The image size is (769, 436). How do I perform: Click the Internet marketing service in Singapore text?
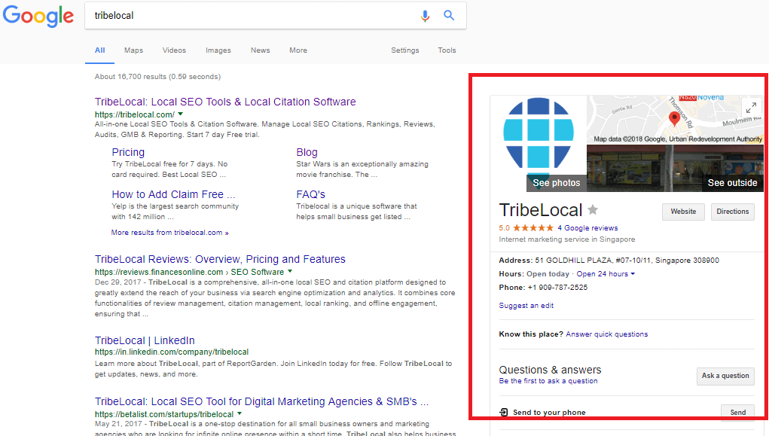567,239
